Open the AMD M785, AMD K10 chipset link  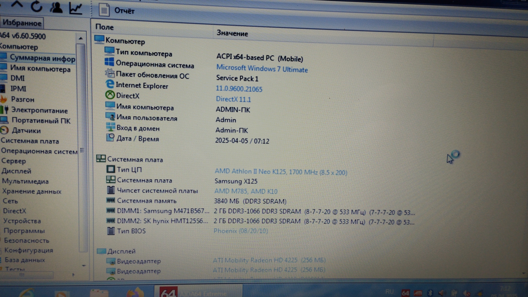pos(246,191)
